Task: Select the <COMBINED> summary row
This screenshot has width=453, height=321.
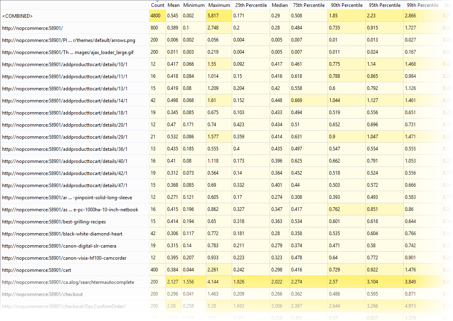Action: click(17, 16)
